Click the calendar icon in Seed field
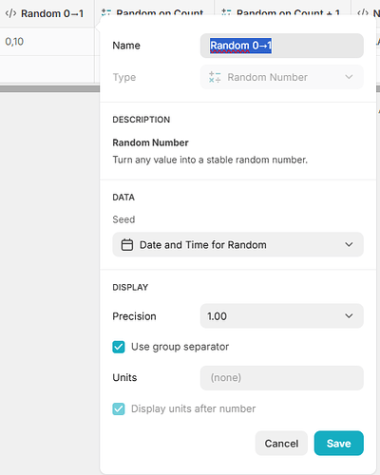The image size is (380, 475). pos(127,245)
